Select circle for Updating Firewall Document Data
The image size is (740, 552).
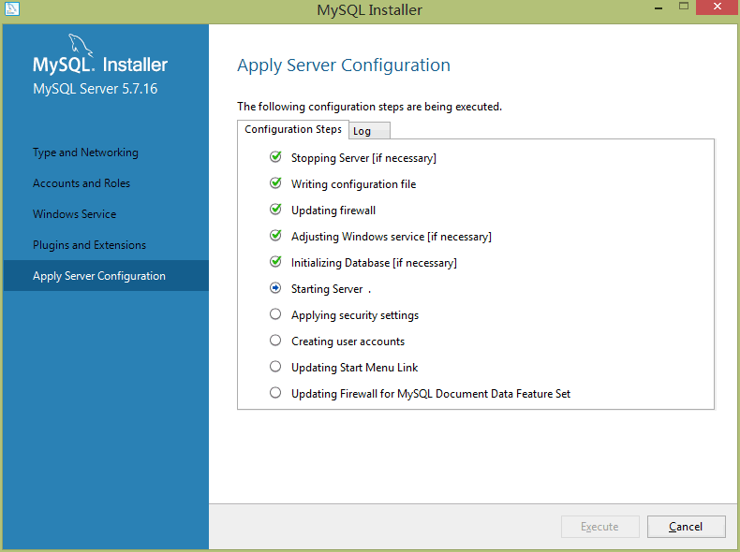[275, 393]
